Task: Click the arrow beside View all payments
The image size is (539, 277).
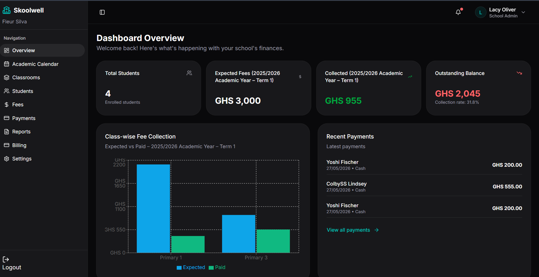Action: coord(377,230)
